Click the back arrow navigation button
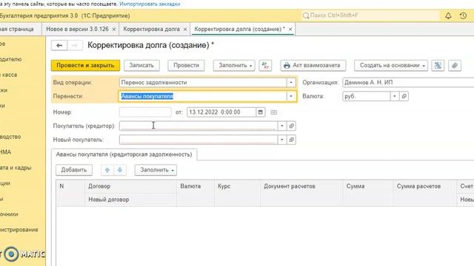Image resolution: width=474 pixels, height=266 pixels. click(59, 45)
